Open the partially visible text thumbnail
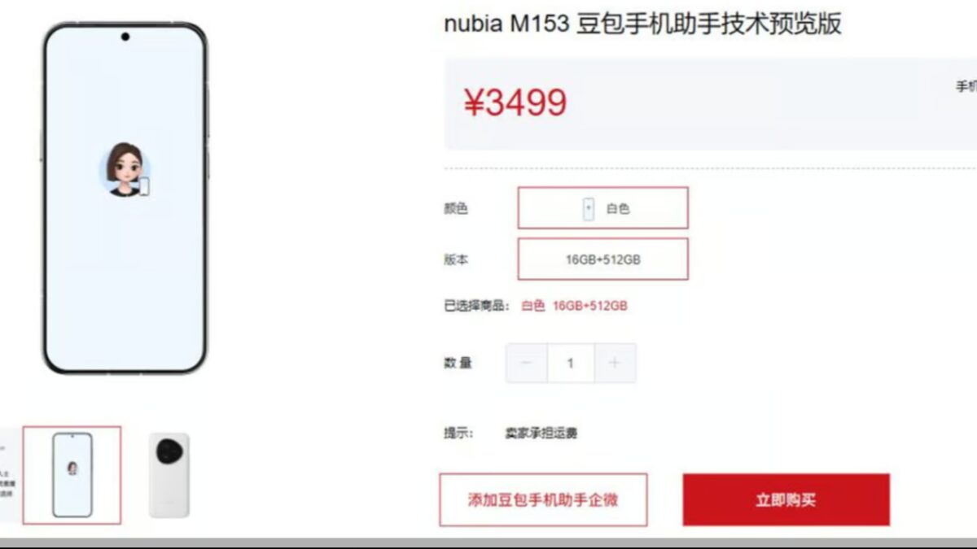 tap(10, 475)
